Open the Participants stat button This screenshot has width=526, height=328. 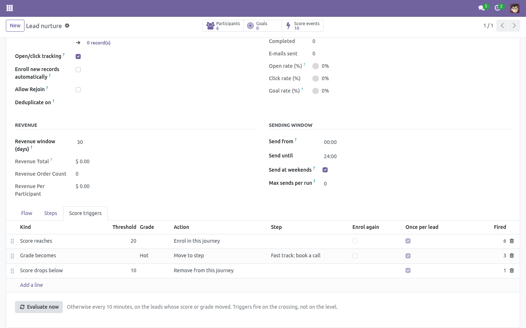point(223,26)
